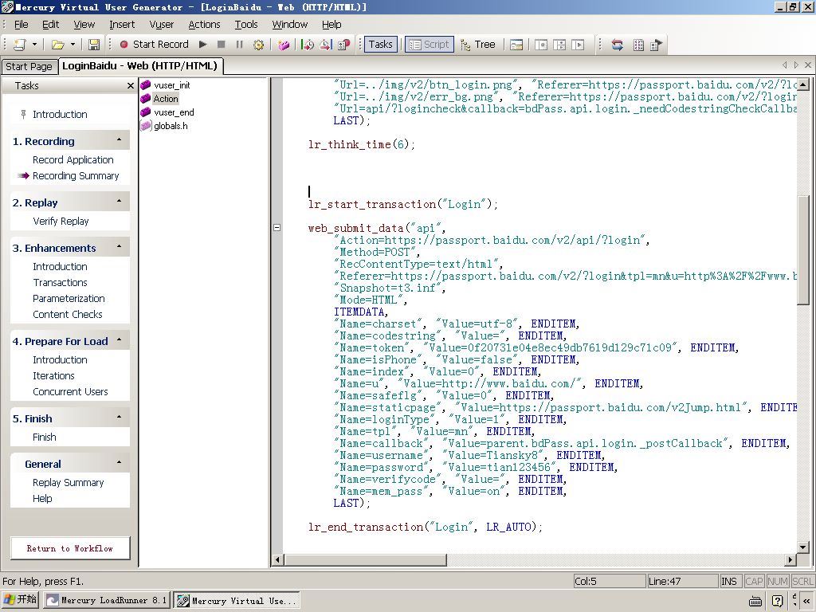Screen dimensions: 816x612
Task: Click the horizontal scrollbar right arrow
Action: (x=790, y=560)
